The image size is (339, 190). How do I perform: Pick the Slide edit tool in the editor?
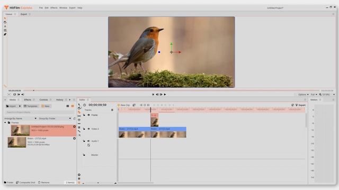(x=79, y=120)
